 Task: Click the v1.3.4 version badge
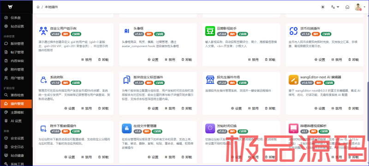139,83
